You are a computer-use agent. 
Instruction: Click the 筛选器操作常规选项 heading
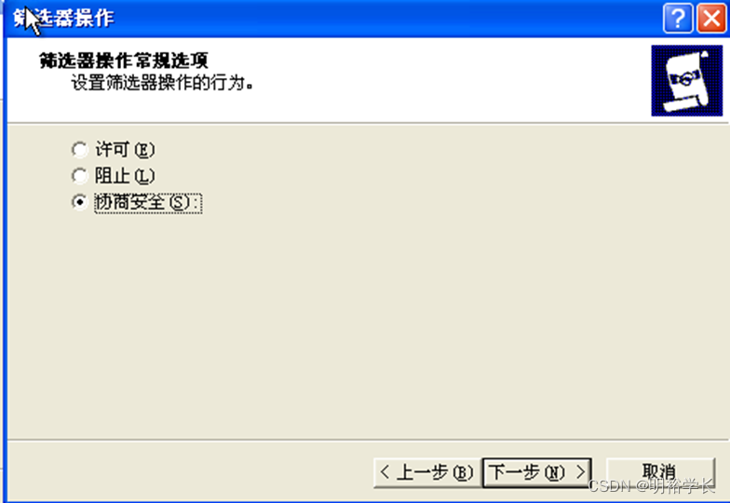pyautogui.click(x=123, y=61)
